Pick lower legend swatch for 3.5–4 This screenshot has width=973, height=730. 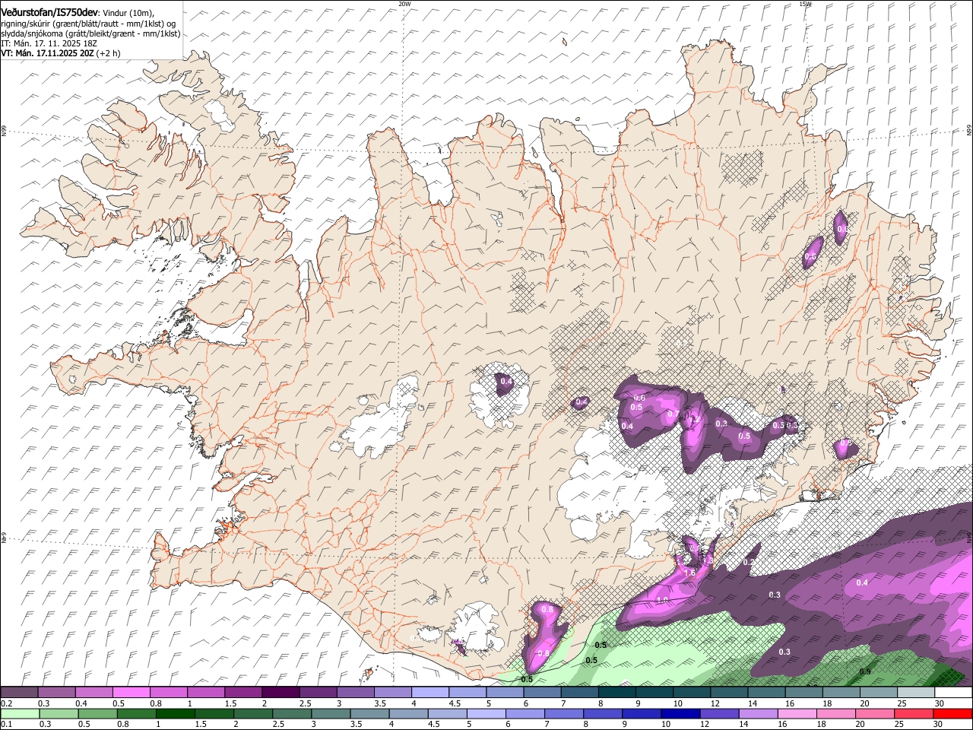[369, 714]
